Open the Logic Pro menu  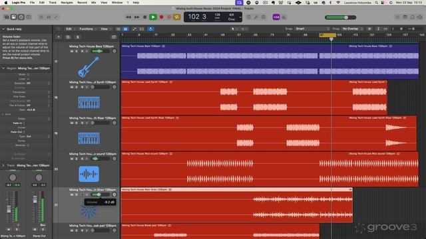(19, 3)
